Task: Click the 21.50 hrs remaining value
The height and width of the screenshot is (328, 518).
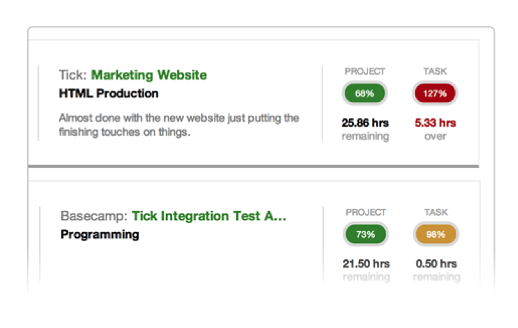Action: coord(366,270)
